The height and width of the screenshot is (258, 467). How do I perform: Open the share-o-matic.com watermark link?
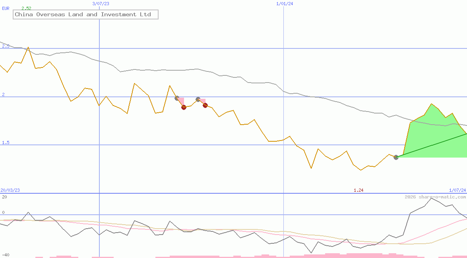[x=435, y=197]
